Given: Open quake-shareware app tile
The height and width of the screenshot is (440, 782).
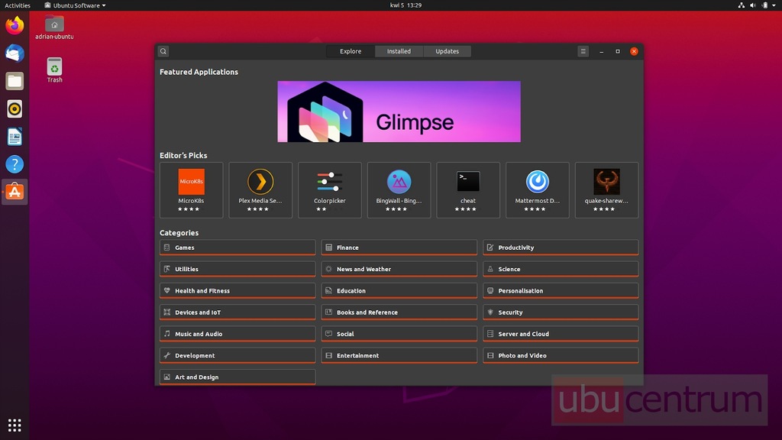Looking at the screenshot, I should tap(606, 190).
